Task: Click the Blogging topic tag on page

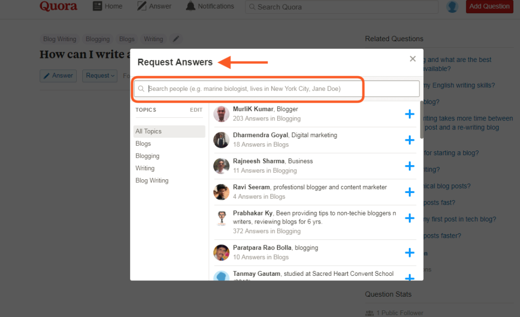Action: pyautogui.click(x=97, y=39)
